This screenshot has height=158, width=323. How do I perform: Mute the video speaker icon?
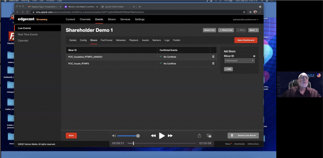(x=114, y=136)
